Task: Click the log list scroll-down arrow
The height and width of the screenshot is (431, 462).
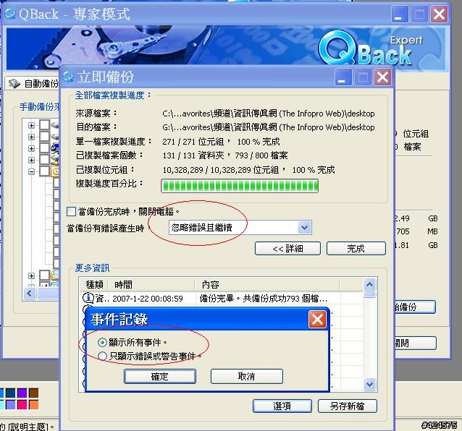Action: pos(370,384)
